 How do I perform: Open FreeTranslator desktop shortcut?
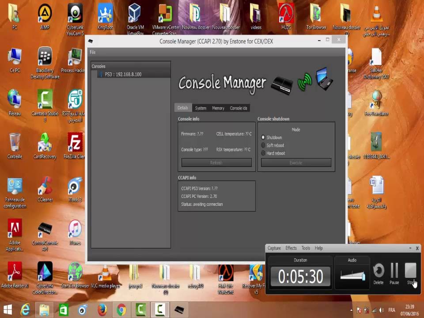tap(376, 103)
